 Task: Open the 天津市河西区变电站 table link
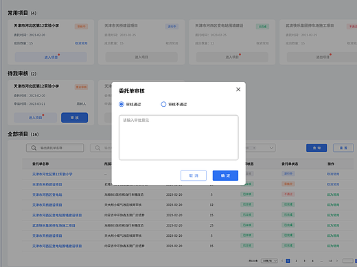(47, 194)
